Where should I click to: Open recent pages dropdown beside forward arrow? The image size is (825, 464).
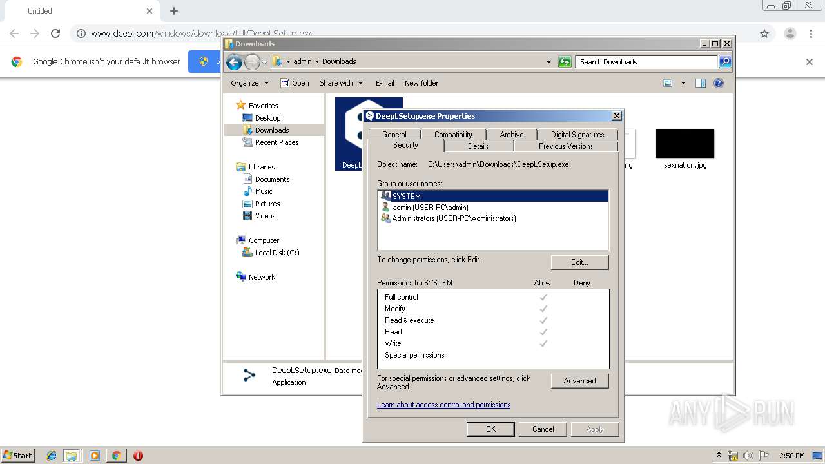click(264, 62)
